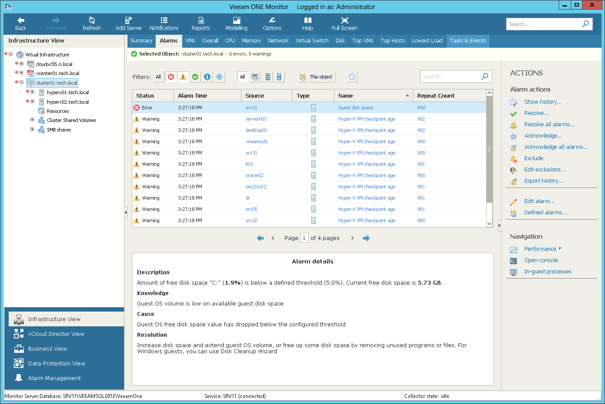Open the Reports tool
The width and height of the screenshot is (605, 404).
pos(201,24)
